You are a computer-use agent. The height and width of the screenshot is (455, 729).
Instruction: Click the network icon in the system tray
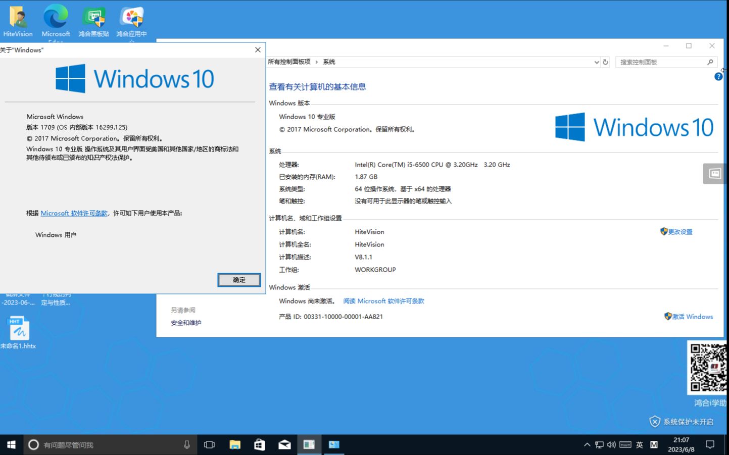click(599, 445)
